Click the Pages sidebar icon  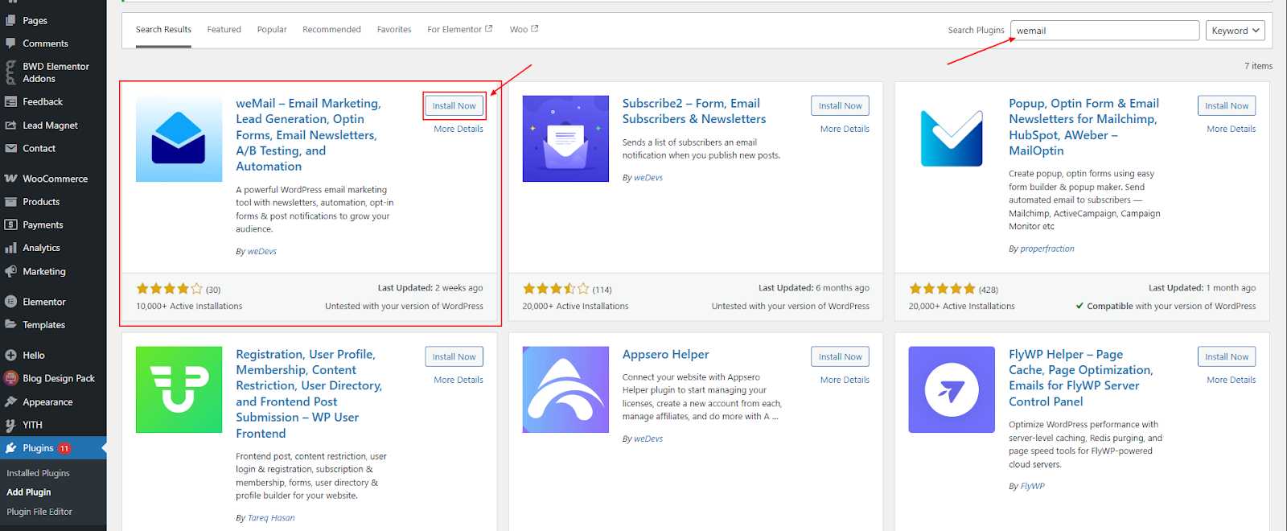10,20
